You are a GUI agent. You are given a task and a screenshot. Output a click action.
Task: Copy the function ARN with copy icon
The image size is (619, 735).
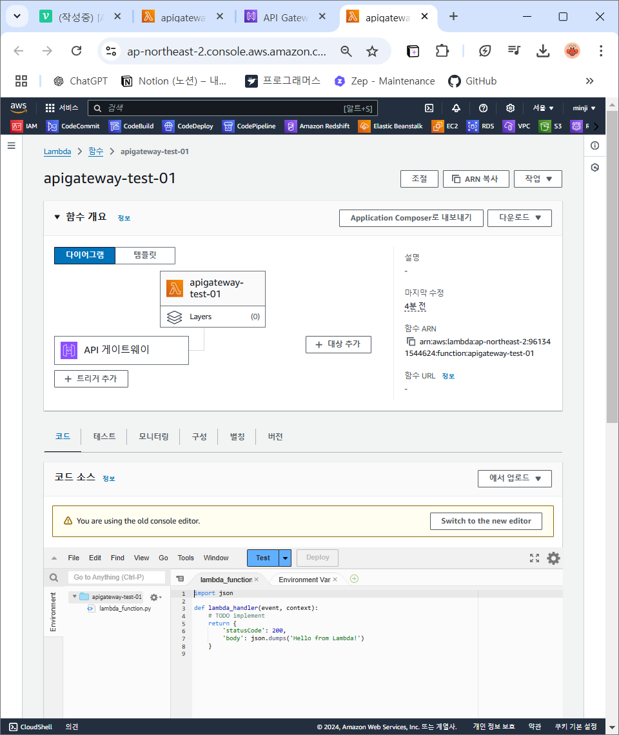(x=411, y=342)
